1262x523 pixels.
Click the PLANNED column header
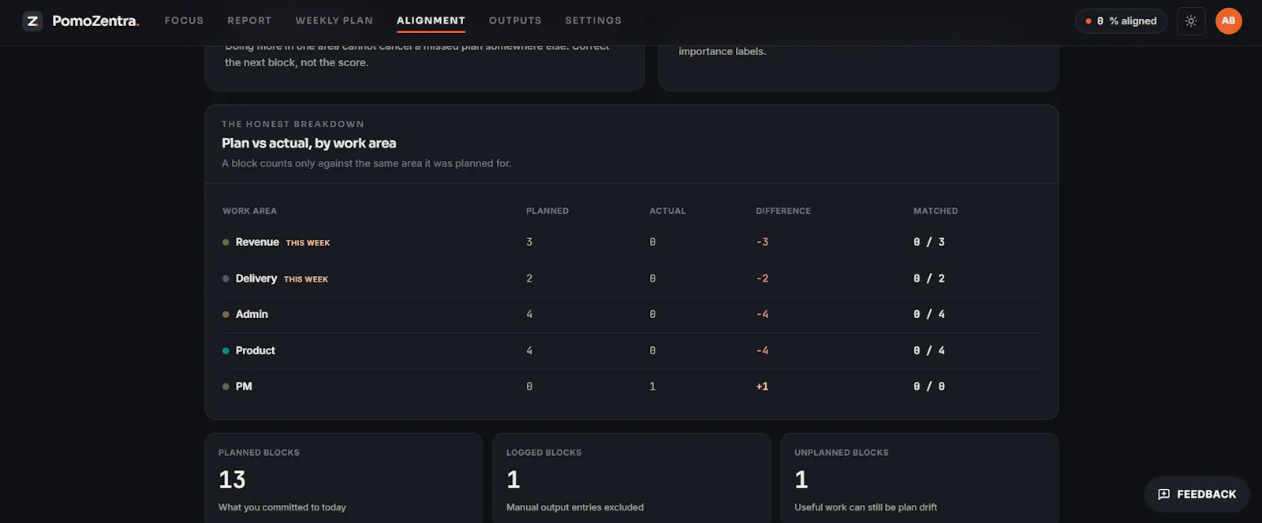pyautogui.click(x=547, y=211)
